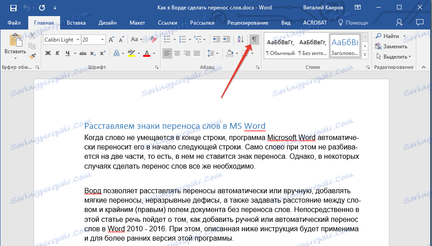Center align the paragraph
This screenshot has height=246, width=432.
tap(177, 53)
